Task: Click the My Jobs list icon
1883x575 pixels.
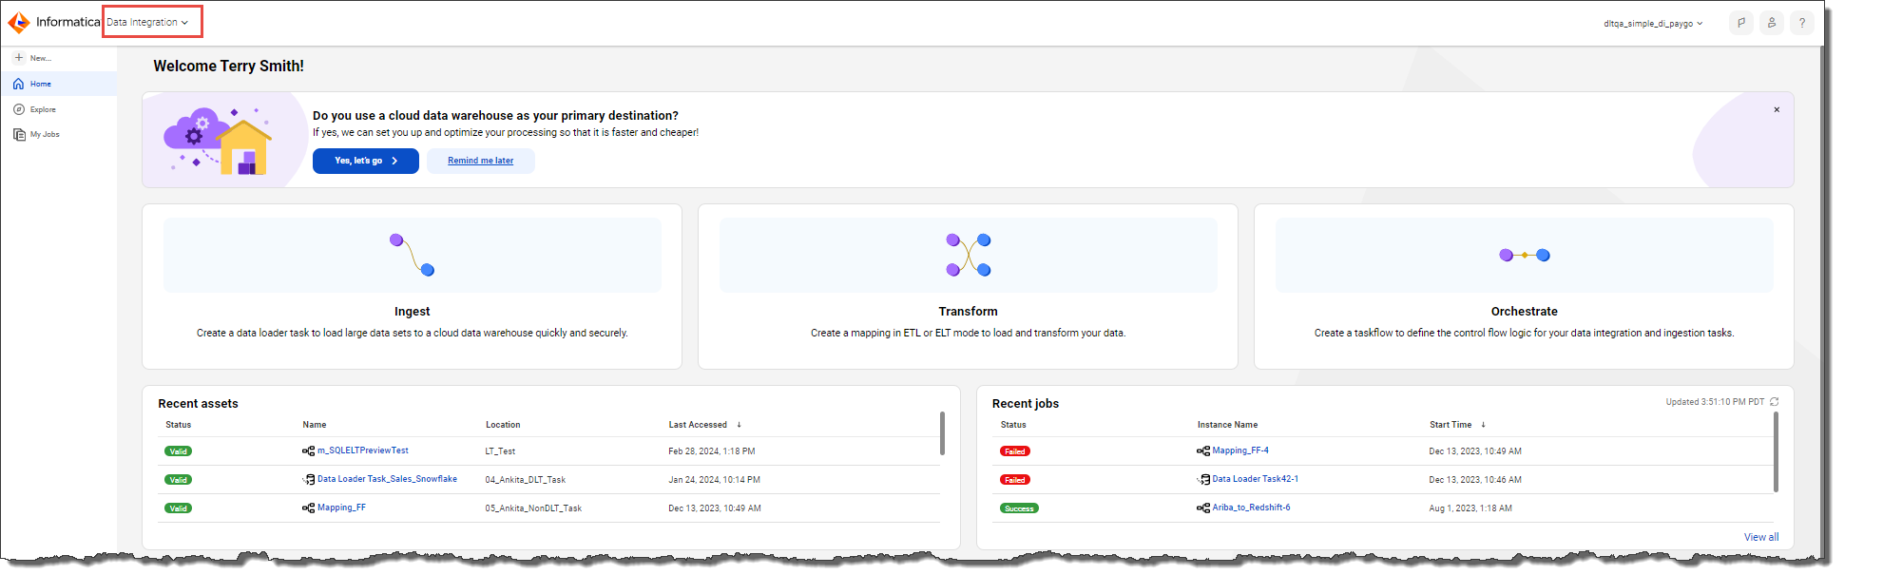Action: 19,134
